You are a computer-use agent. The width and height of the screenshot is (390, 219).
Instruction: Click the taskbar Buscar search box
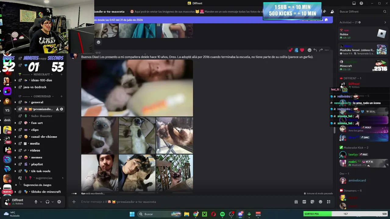coord(160,214)
